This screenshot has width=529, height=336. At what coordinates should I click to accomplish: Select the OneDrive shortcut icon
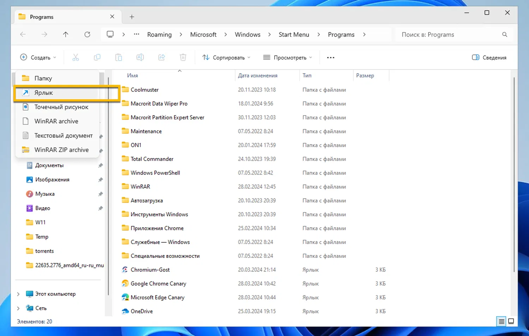[x=125, y=311]
